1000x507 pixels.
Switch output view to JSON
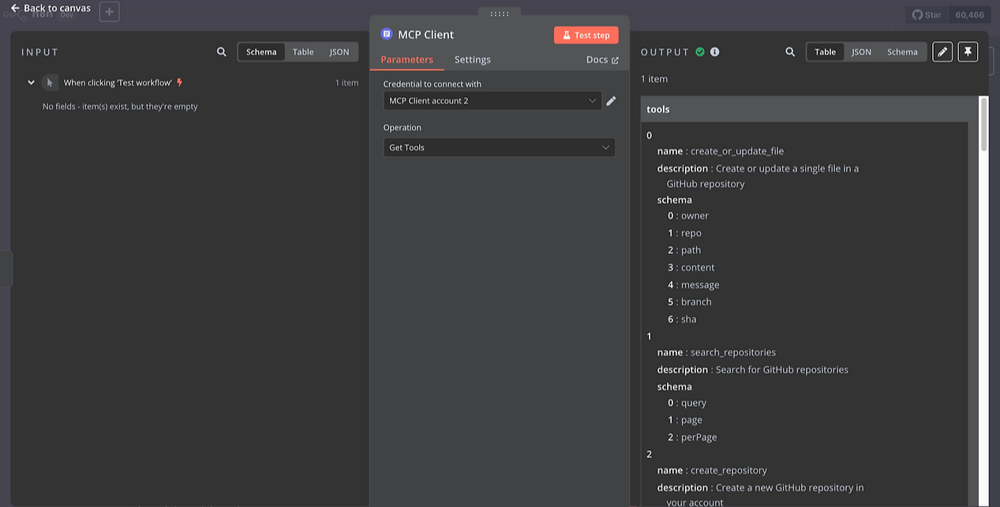click(861, 52)
